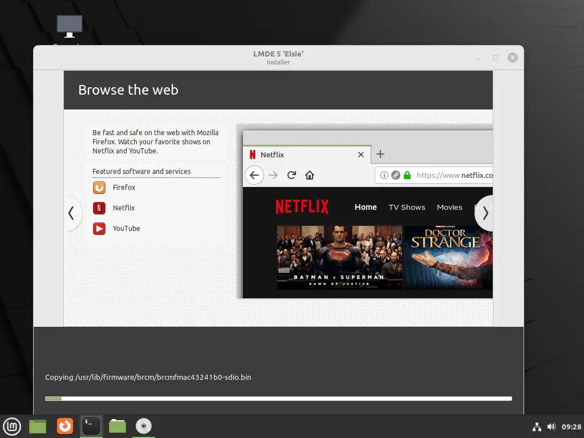Viewport: 584px width, 438px height.
Task: Click the green padlock icon
Action: (x=407, y=175)
